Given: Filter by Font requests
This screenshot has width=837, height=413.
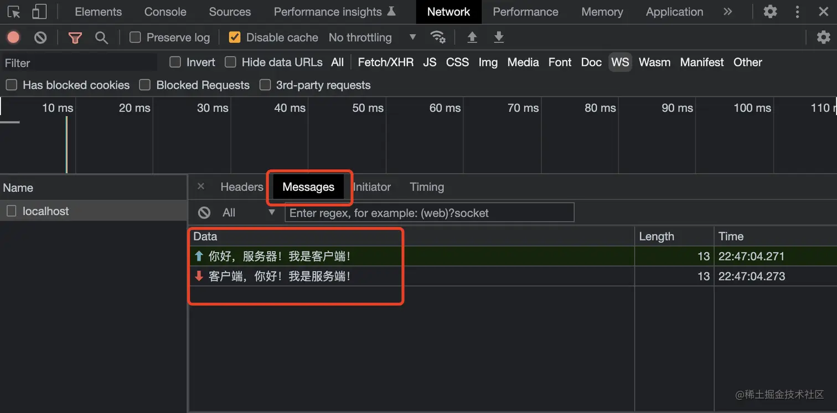Looking at the screenshot, I should click(560, 62).
